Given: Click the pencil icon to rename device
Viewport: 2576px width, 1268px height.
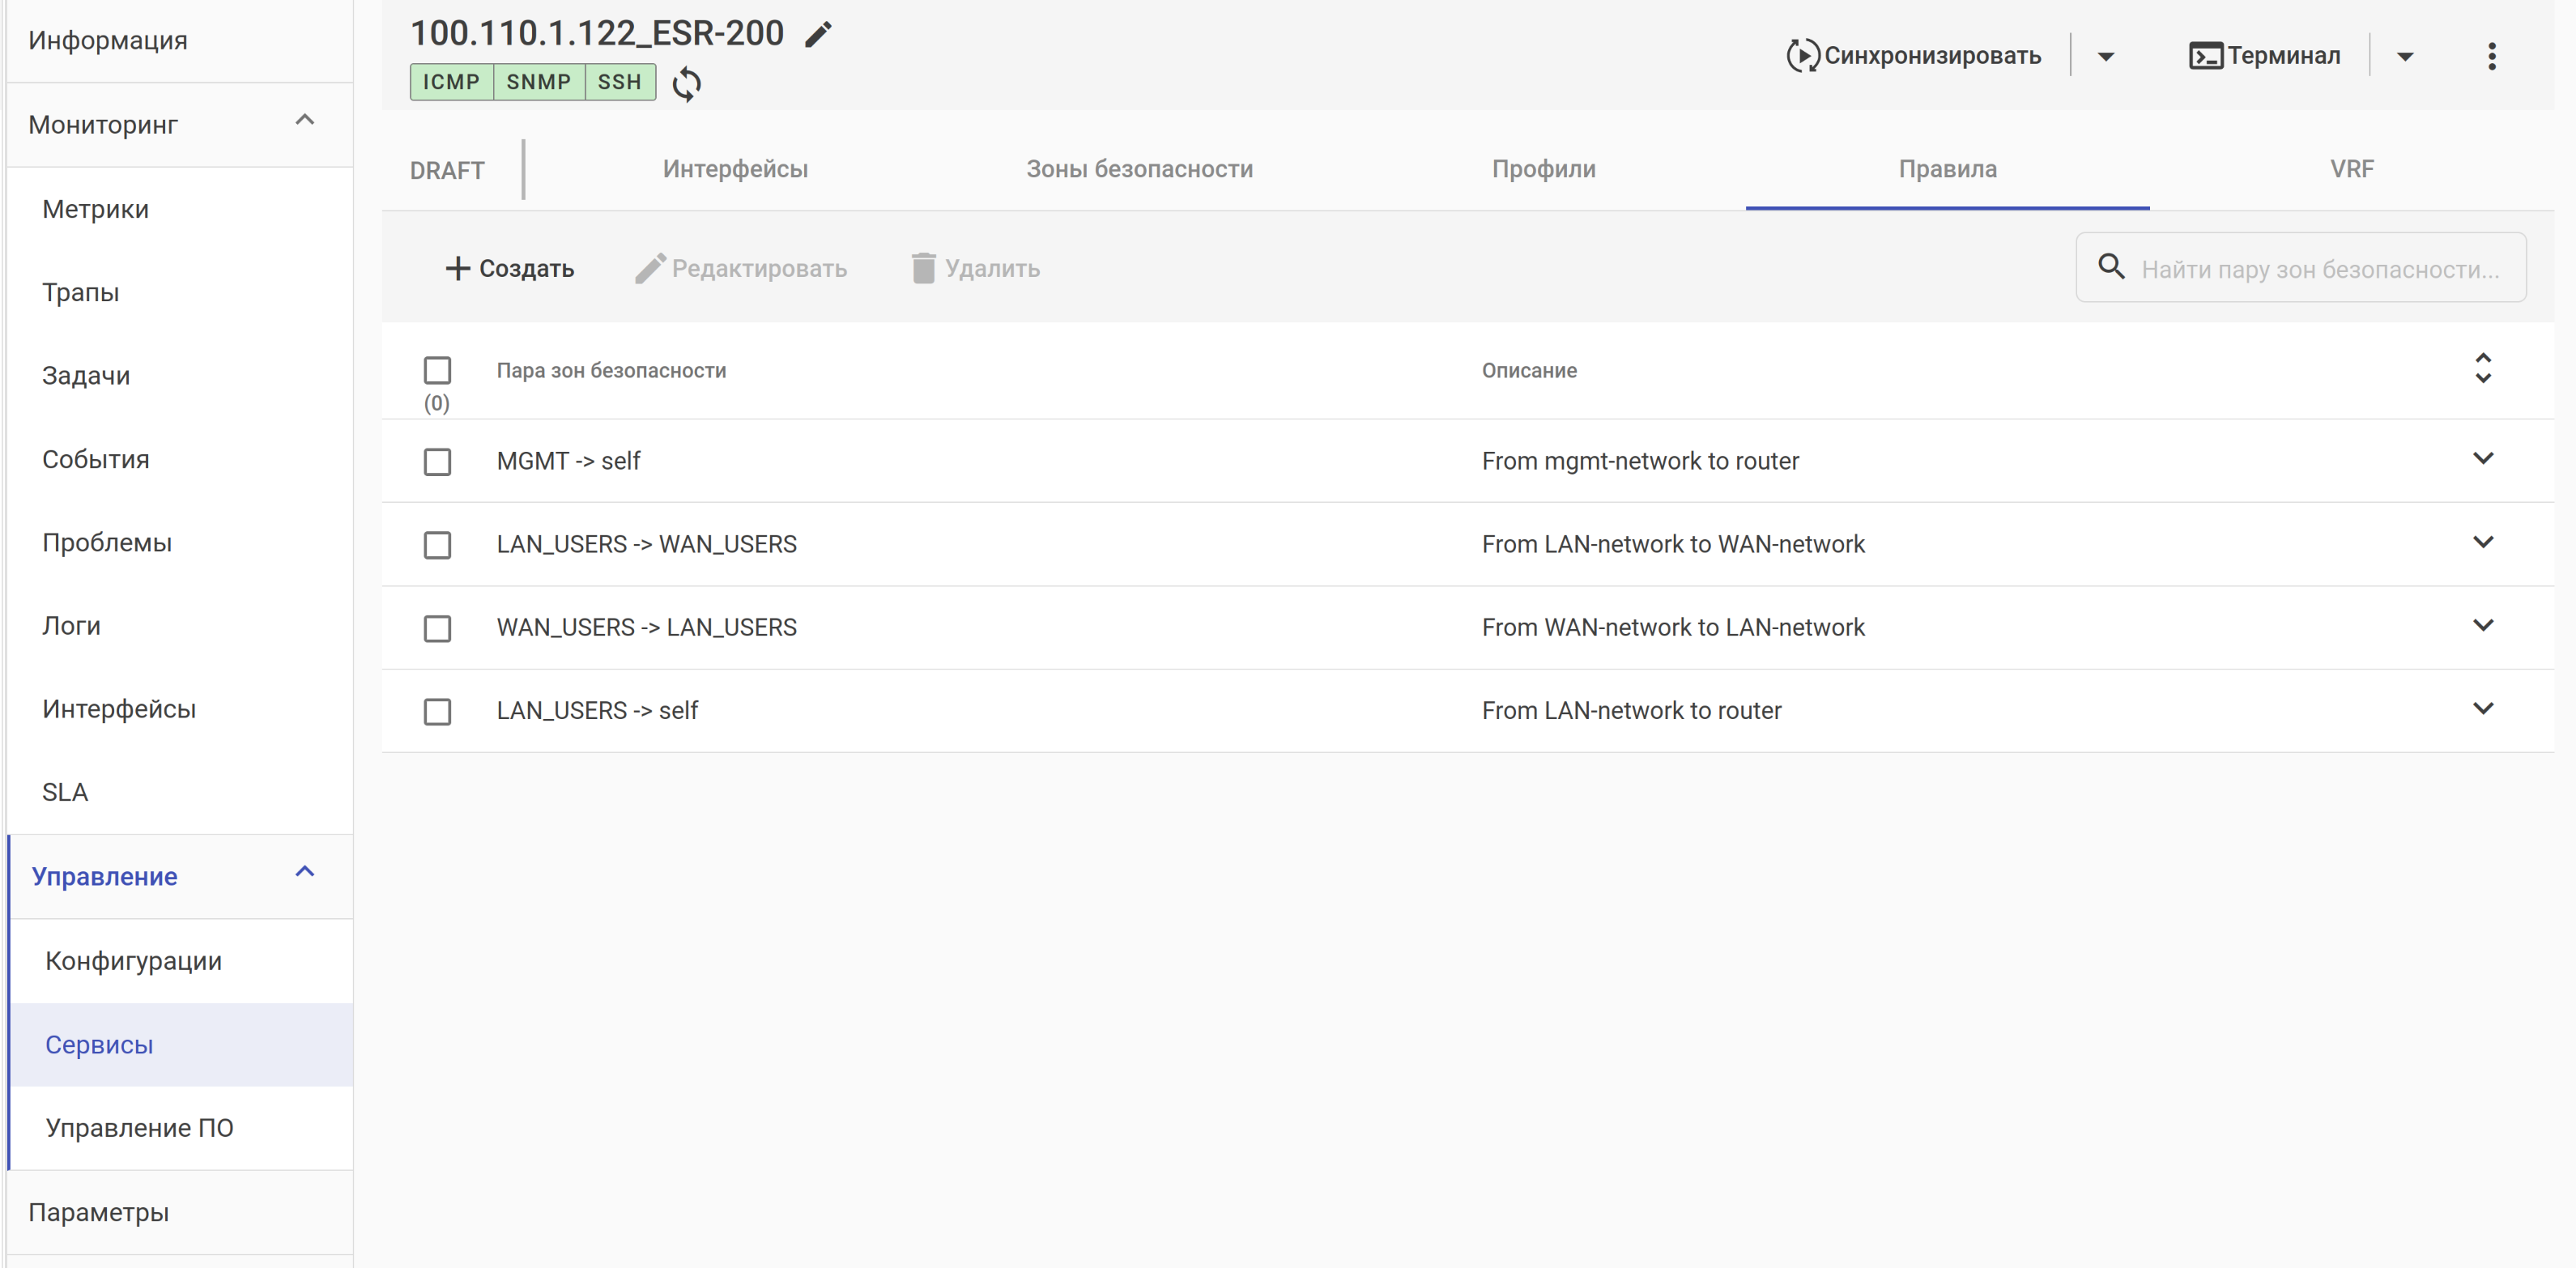Looking at the screenshot, I should 818,35.
